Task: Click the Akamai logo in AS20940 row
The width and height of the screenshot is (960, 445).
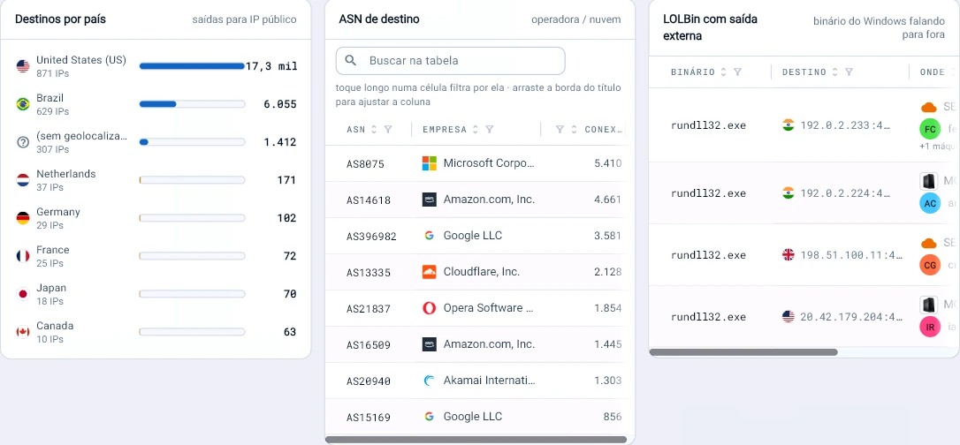Action: pyautogui.click(x=430, y=381)
